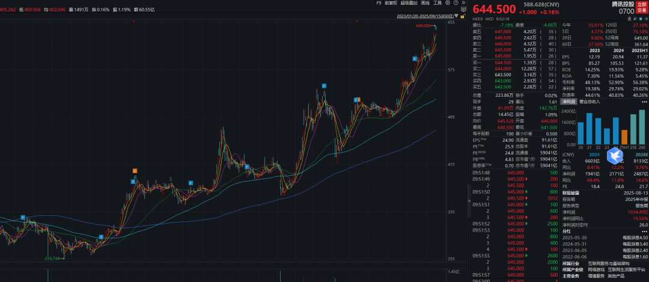649x282 pixels.
Task: Click the F marker nearest the 649.000 peak
Action: pos(414,59)
